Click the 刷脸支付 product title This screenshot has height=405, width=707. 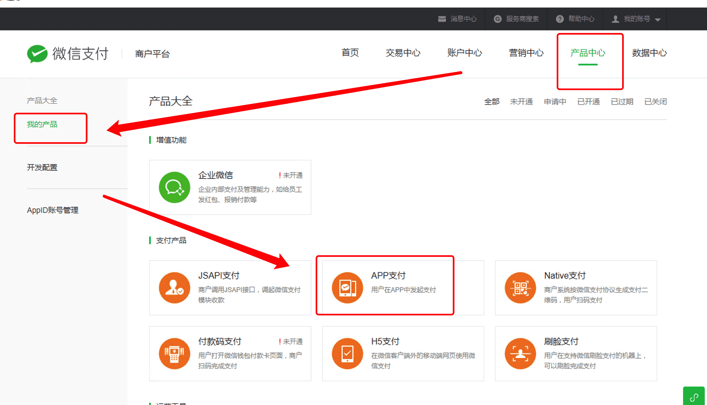(561, 341)
